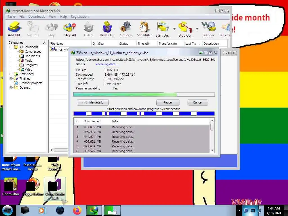
Task: Open the Downloads menu
Action: 37,17
